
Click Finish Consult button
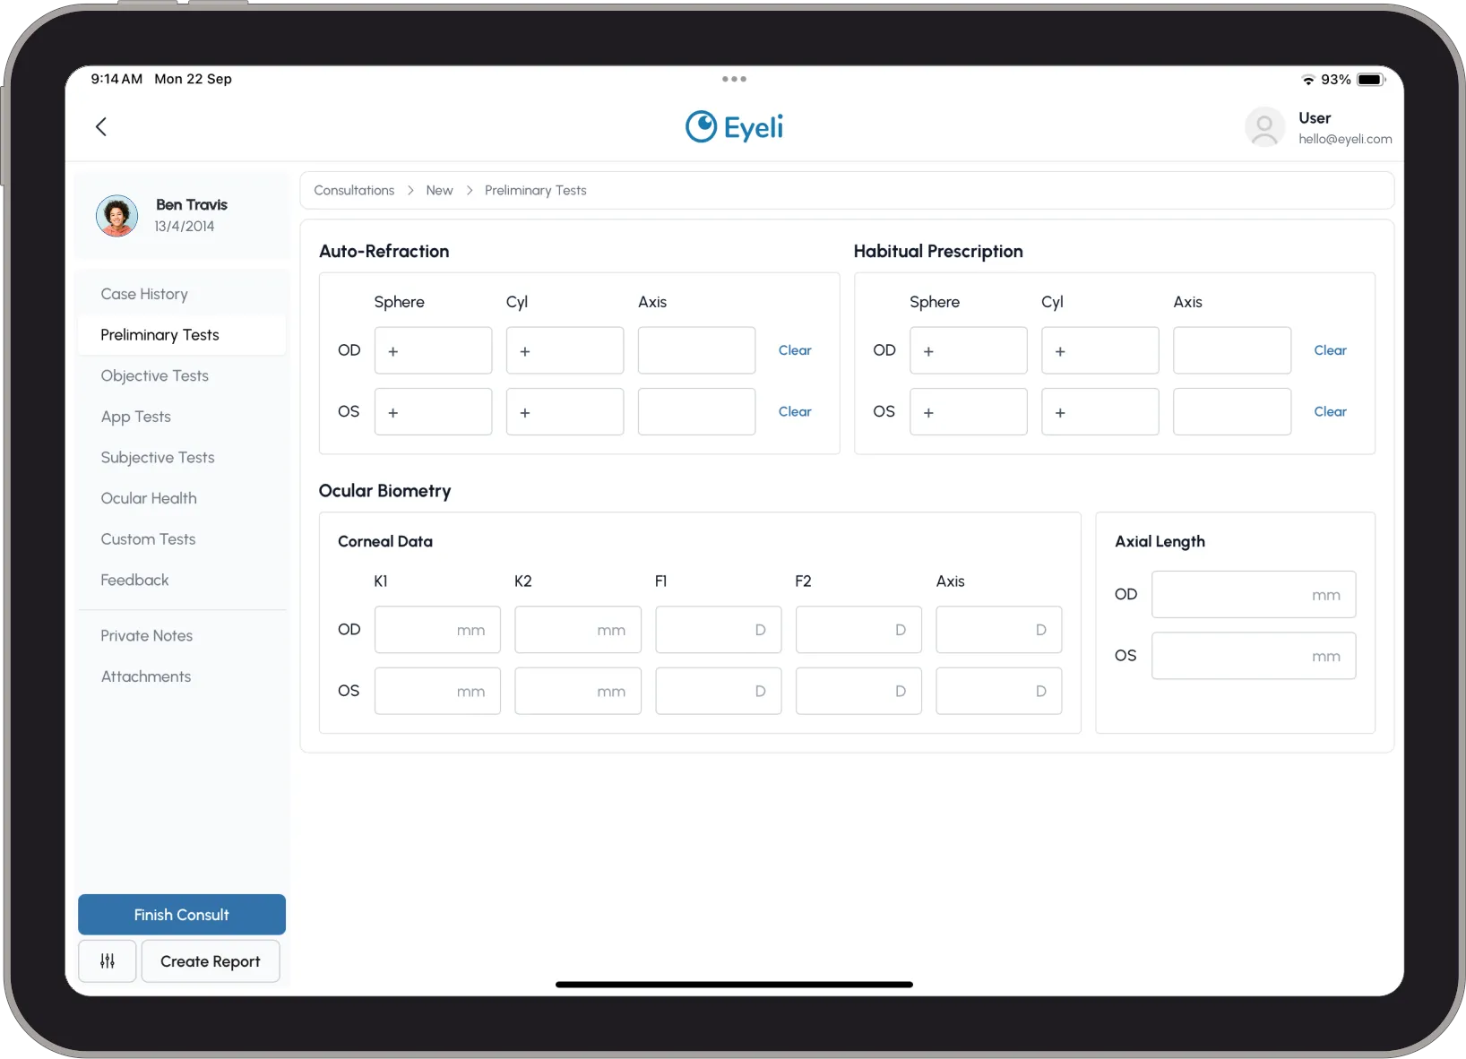(182, 915)
